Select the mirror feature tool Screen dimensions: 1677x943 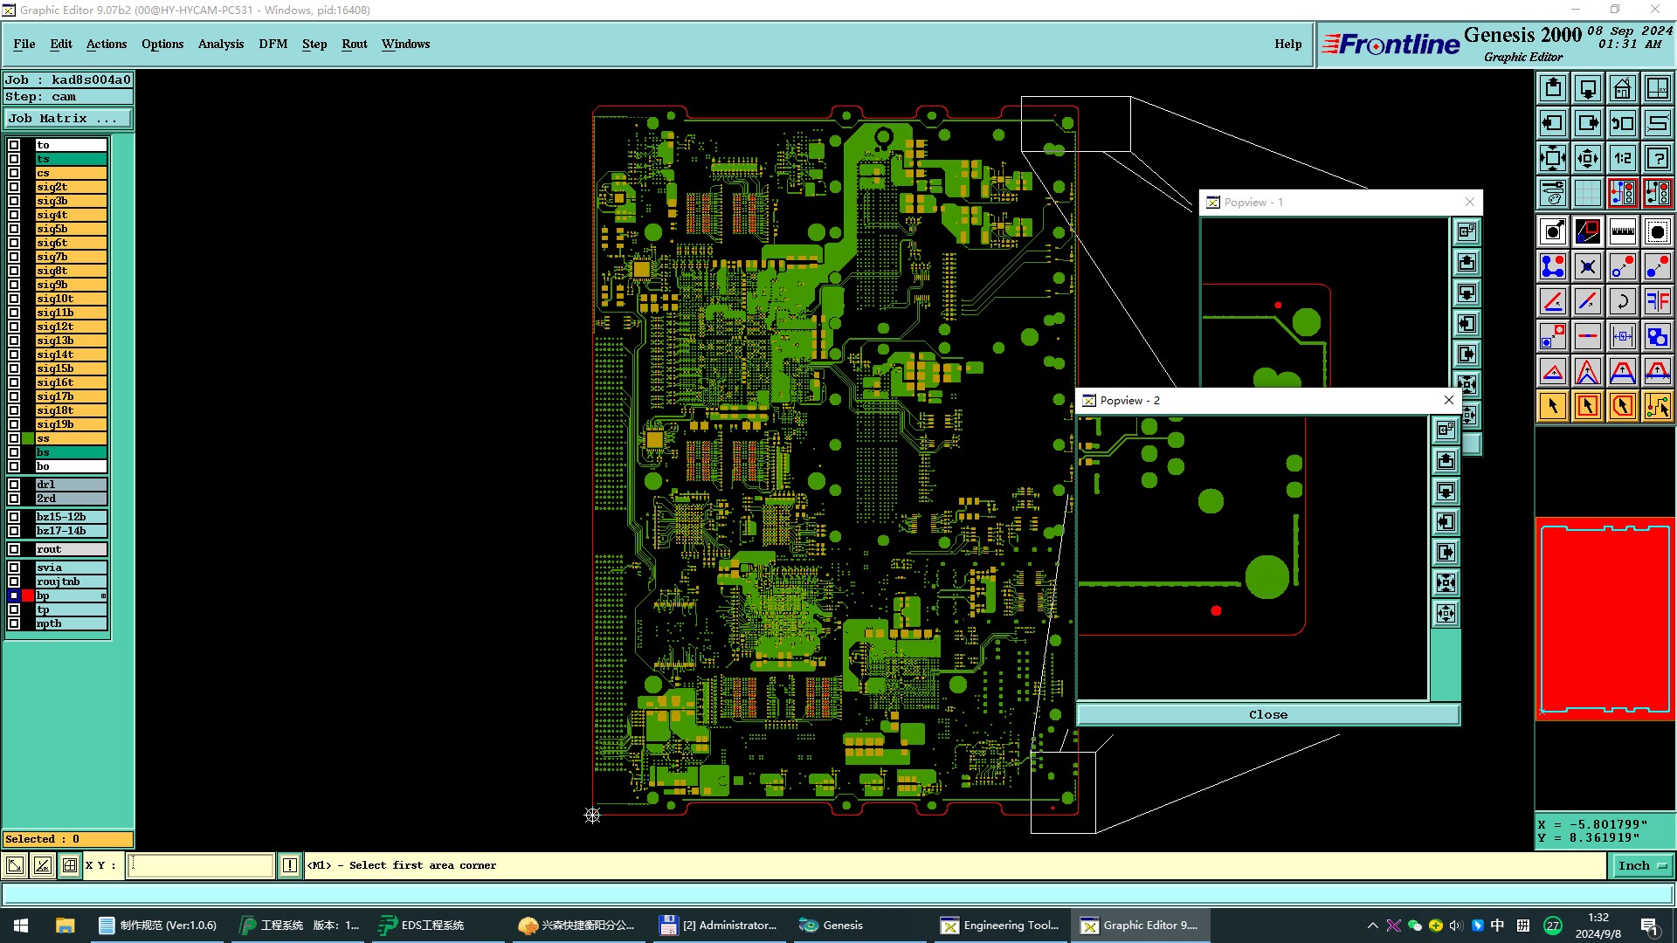click(x=1657, y=301)
